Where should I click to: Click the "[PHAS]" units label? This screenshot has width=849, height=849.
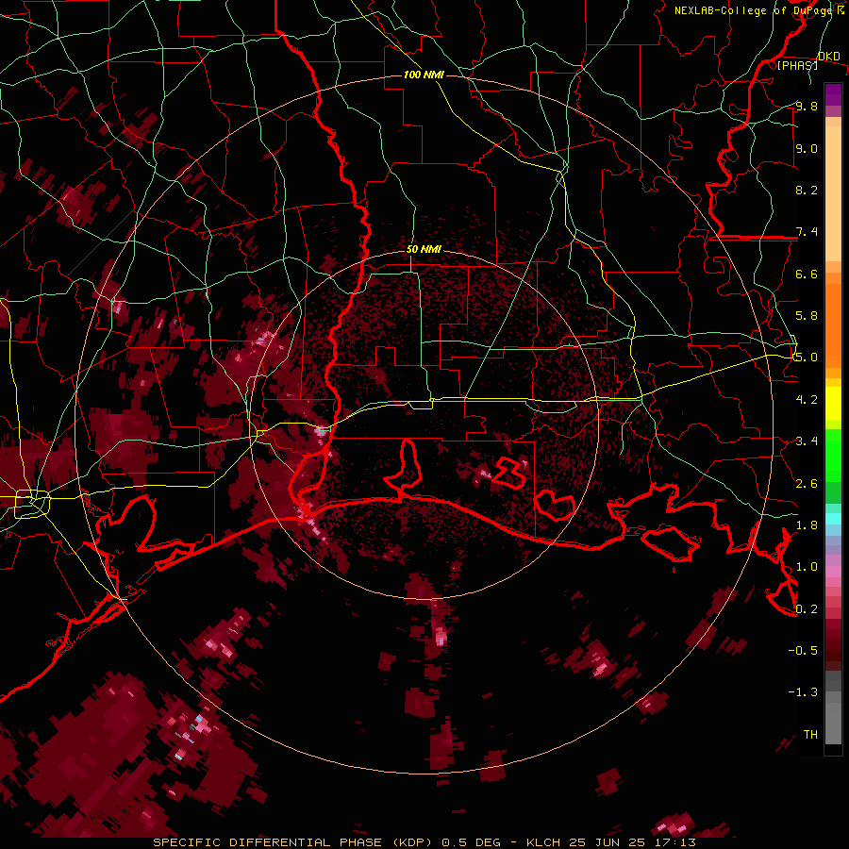pyautogui.click(x=797, y=66)
